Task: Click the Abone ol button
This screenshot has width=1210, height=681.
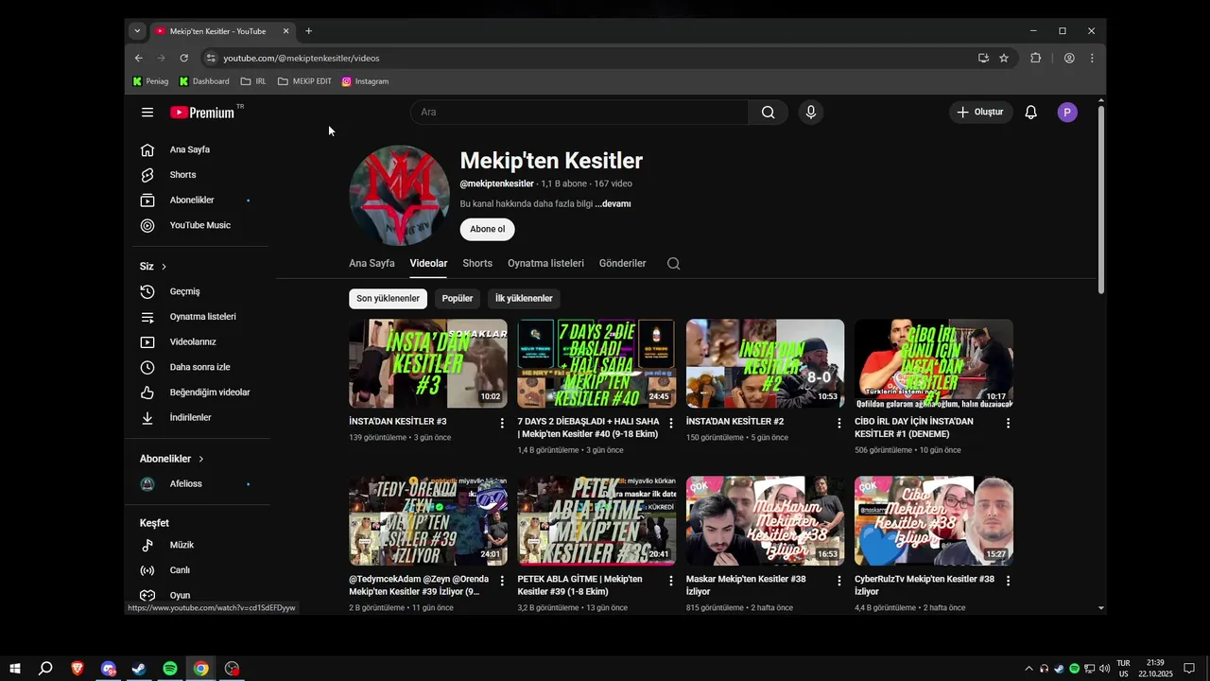Action: tap(488, 229)
